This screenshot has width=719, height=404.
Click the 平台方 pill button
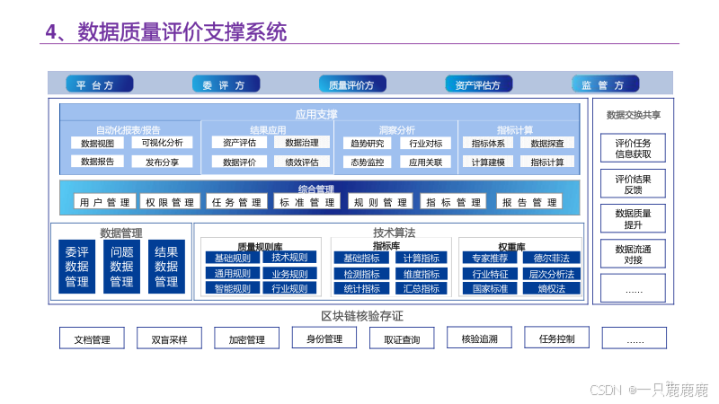100,84
